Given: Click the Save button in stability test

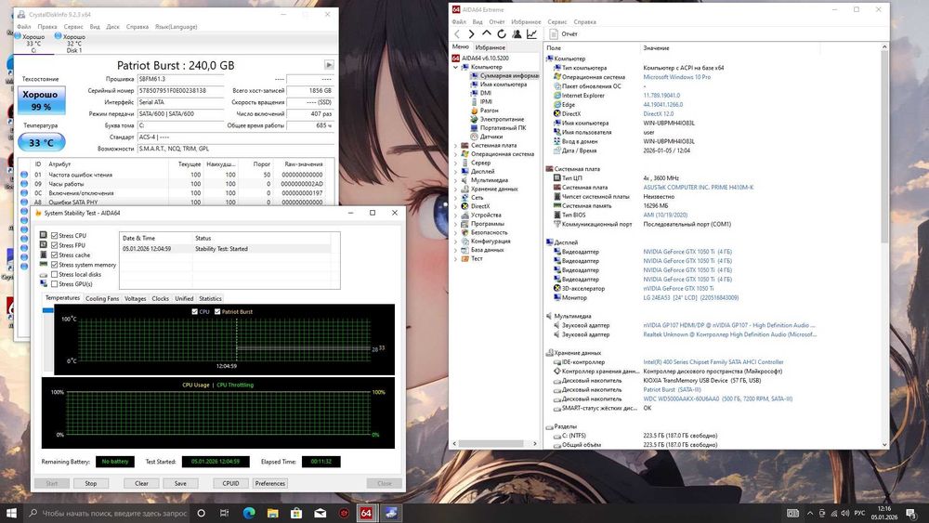Looking at the screenshot, I should point(180,483).
